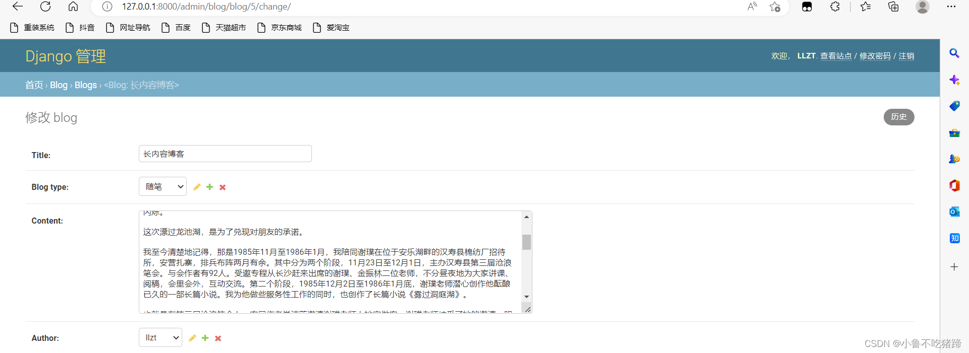
Task: Go to Blogs breadcrumb link
Action: pyautogui.click(x=86, y=85)
